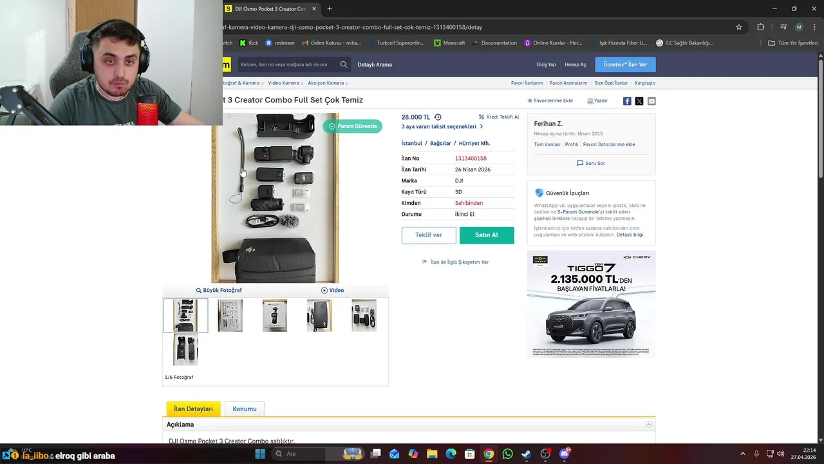Viewport: 824px width, 464px height.
Task: Click İlan ile İlgili Şikayetim Var
Action: pyautogui.click(x=455, y=262)
